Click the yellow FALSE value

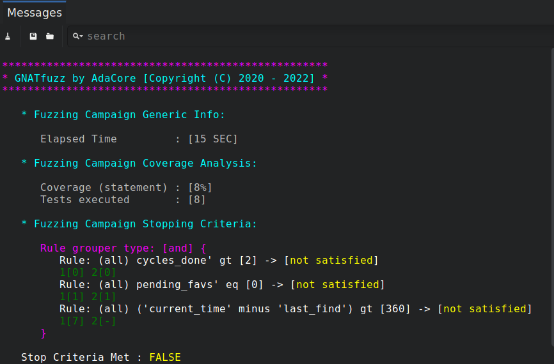click(165, 358)
